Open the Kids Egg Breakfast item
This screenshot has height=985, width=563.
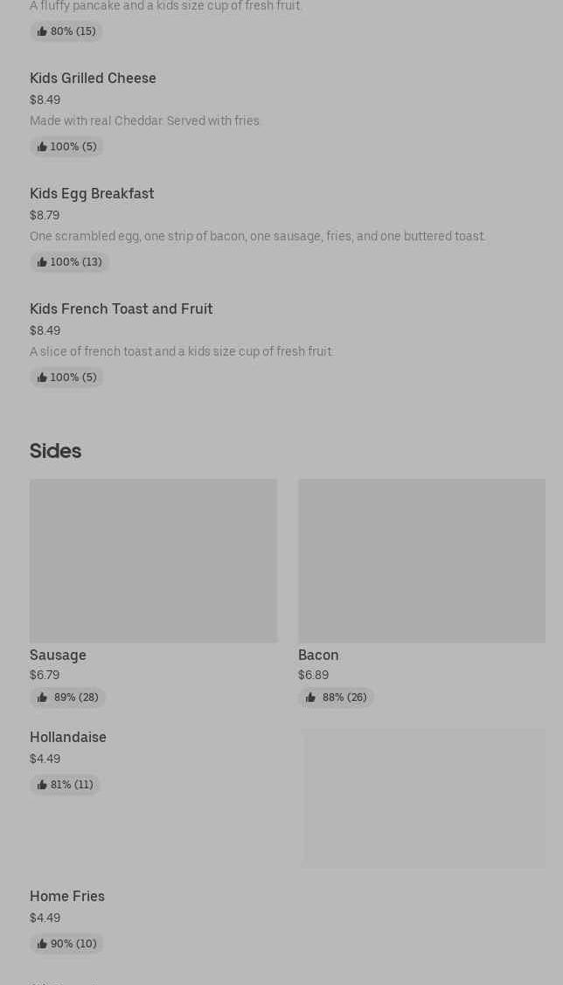click(92, 194)
